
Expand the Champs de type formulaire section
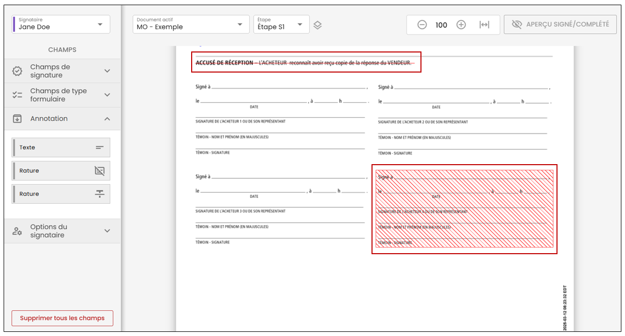point(61,95)
